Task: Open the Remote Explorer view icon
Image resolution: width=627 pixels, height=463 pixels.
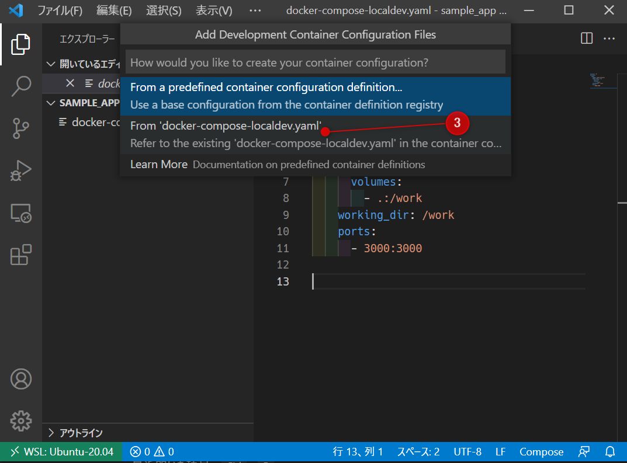Action: (x=21, y=213)
